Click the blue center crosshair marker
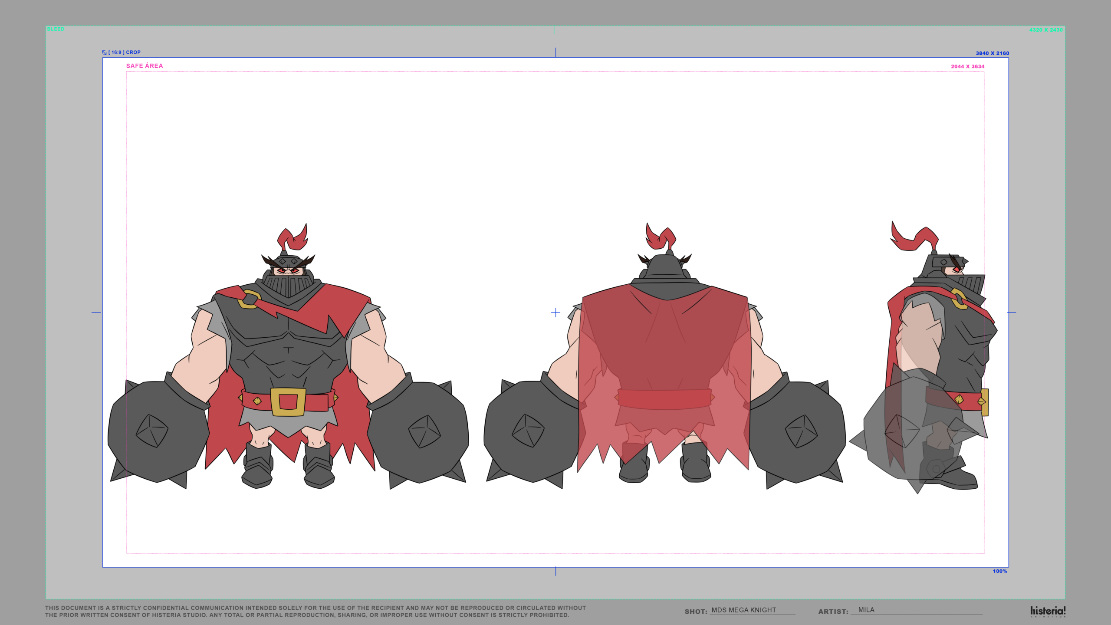Image resolution: width=1111 pixels, height=625 pixels. coord(555,312)
